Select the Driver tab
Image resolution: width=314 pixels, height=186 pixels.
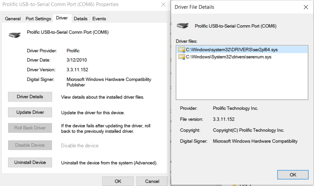[62, 18]
